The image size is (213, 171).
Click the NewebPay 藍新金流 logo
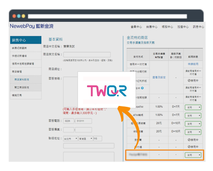(32, 26)
